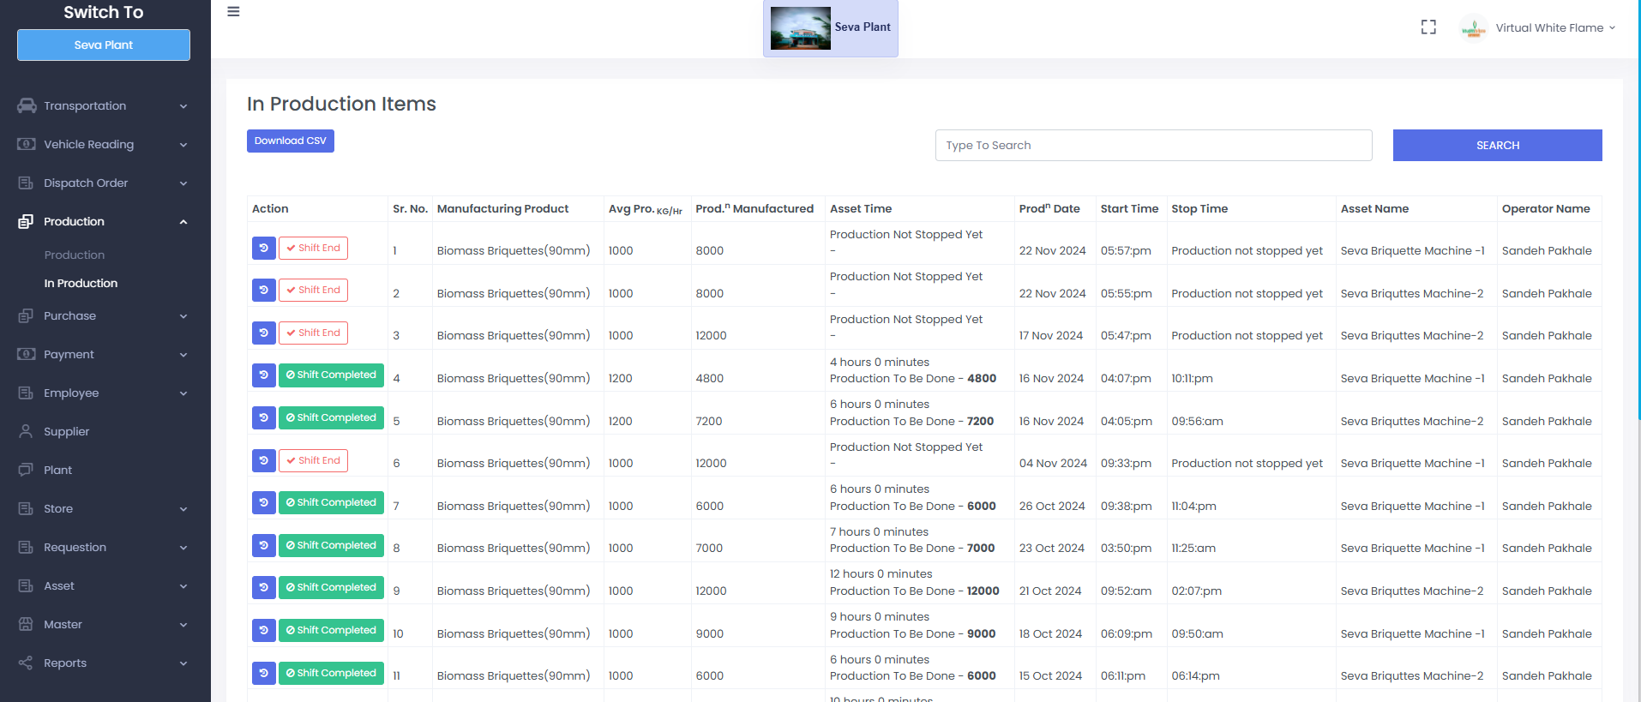The height and width of the screenshot is (702, 1641).
Task: Click the blue history icon in row 4
Action: point(263,375)
